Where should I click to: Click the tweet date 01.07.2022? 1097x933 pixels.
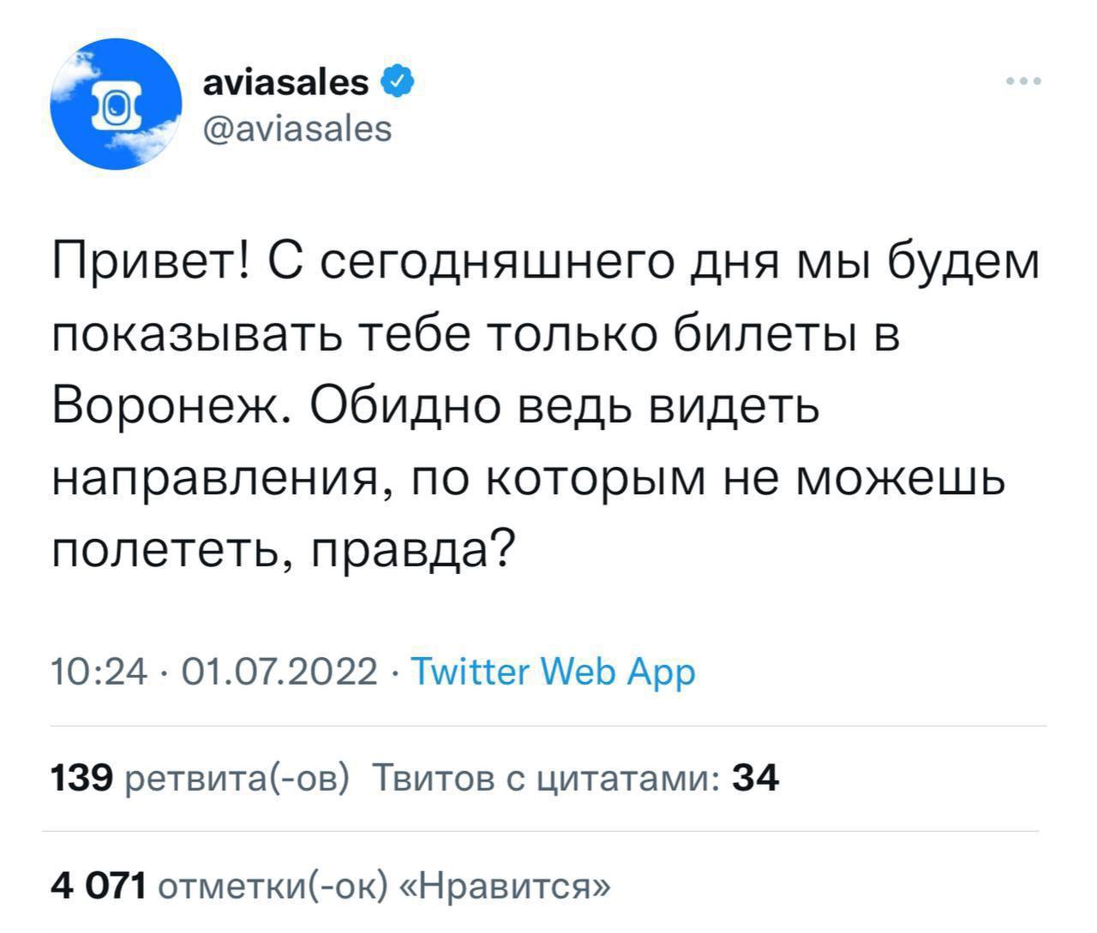point(267,673)
